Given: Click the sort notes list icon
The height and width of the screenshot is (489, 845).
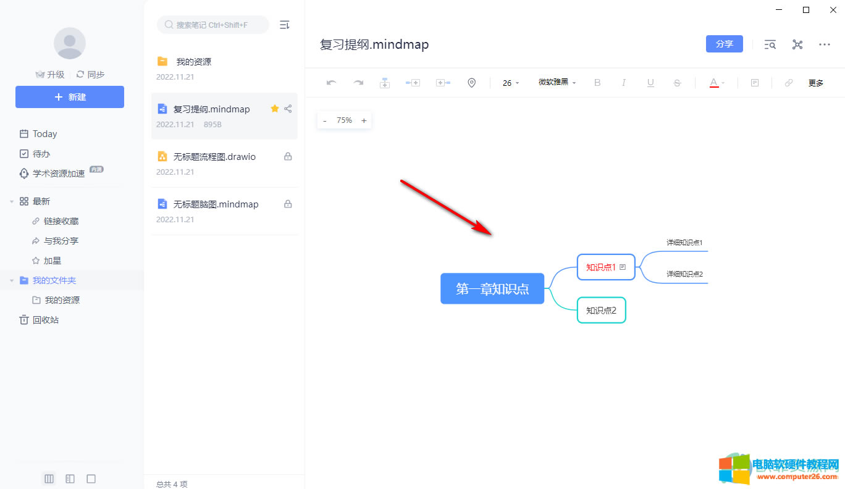Looking at the screenshot, I should coord(284,25).
